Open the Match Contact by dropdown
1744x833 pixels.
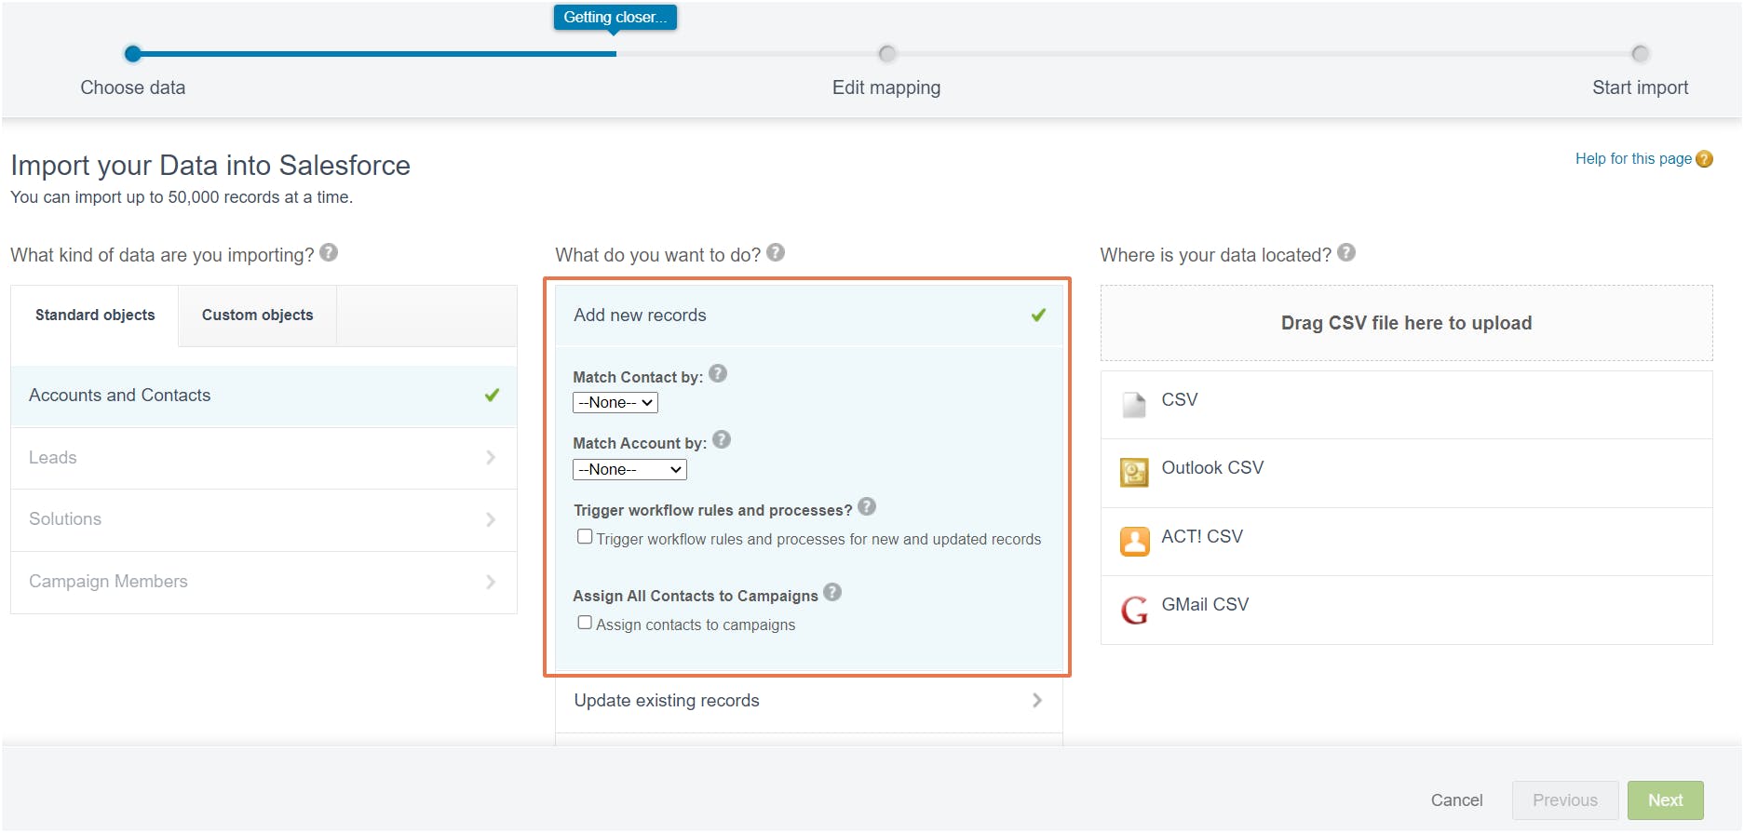pos(615,402)
